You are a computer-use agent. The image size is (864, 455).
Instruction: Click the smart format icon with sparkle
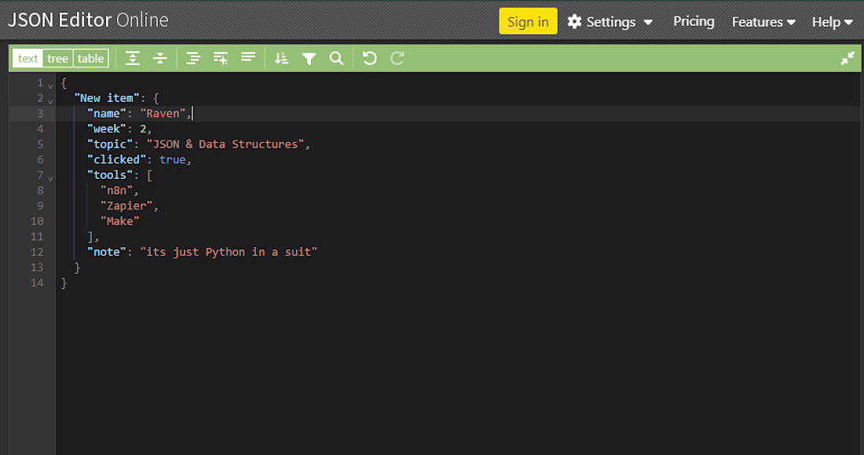coord(221,58)
